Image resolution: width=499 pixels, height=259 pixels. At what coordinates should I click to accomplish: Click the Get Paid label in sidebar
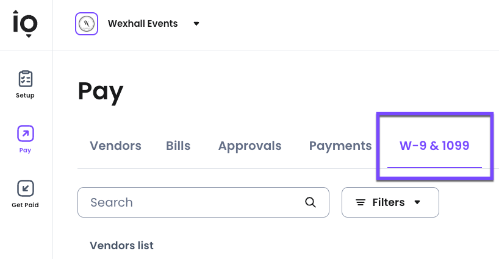tap(26, 205)
